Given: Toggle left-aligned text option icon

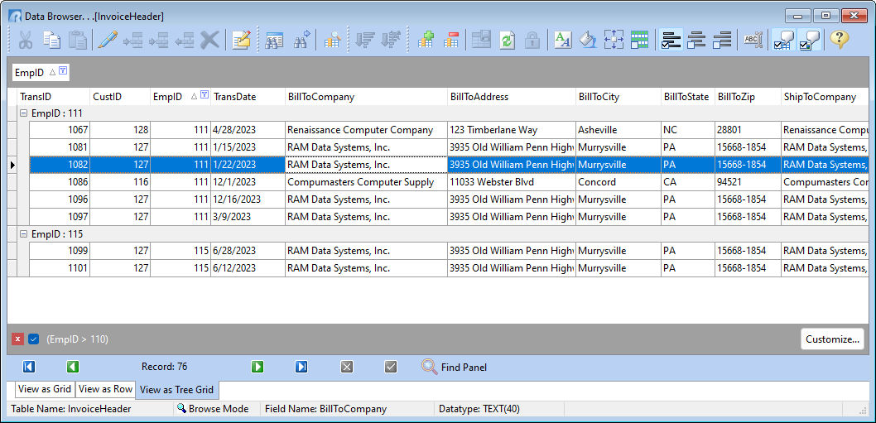Looking at the screenshot, I should 671,41.
